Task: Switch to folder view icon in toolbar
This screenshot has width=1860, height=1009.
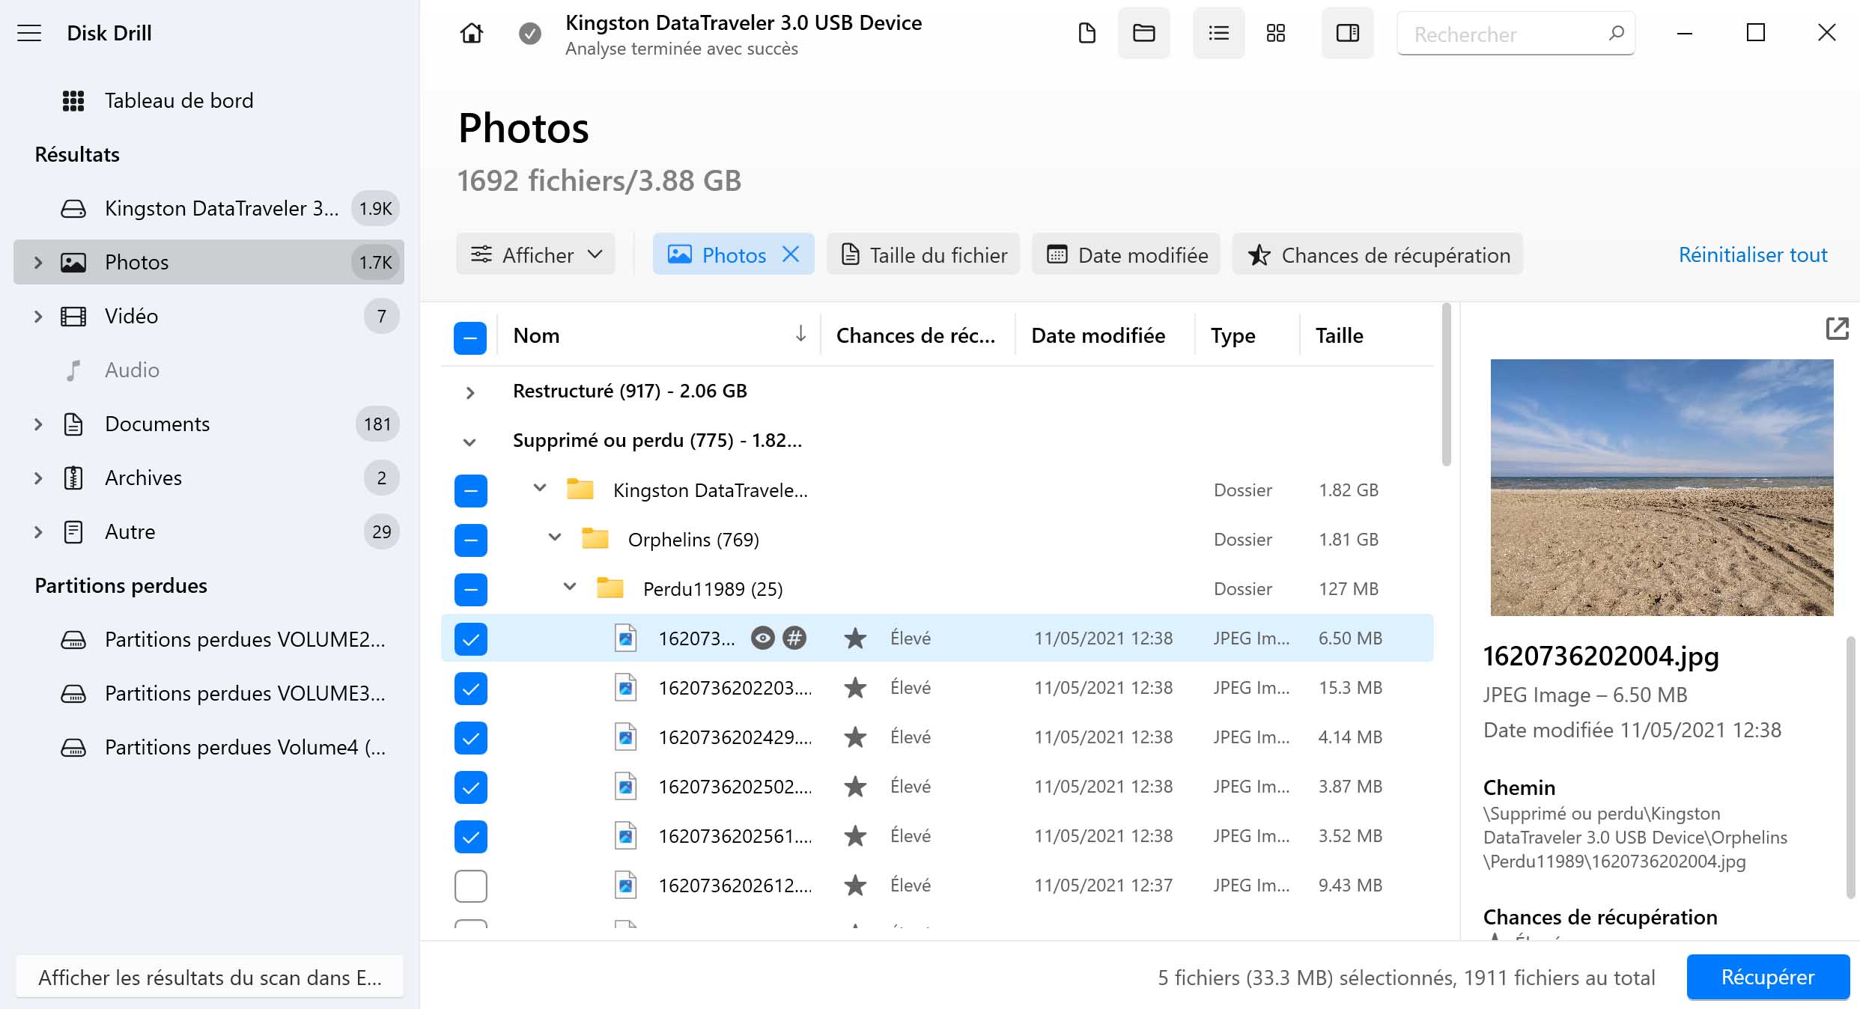Action: 1143,33
